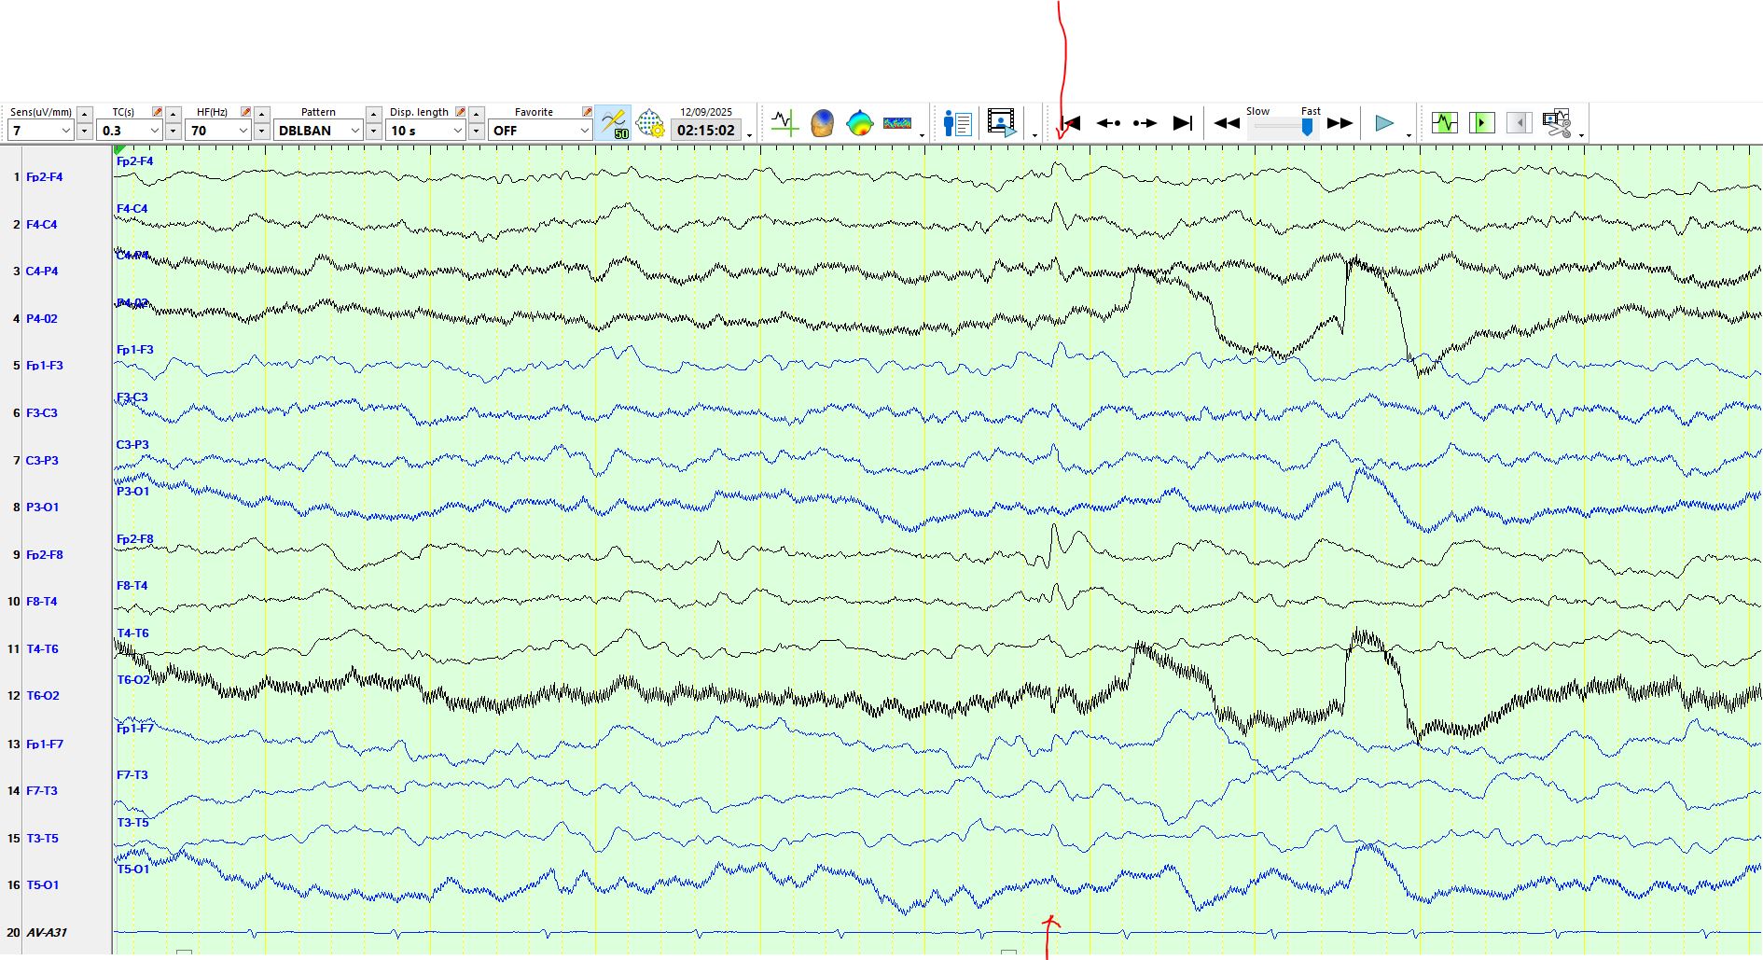Screen dimensions: 1763x960
Task: Step HF(Hz) value up
Action: [x=262, y=114]
